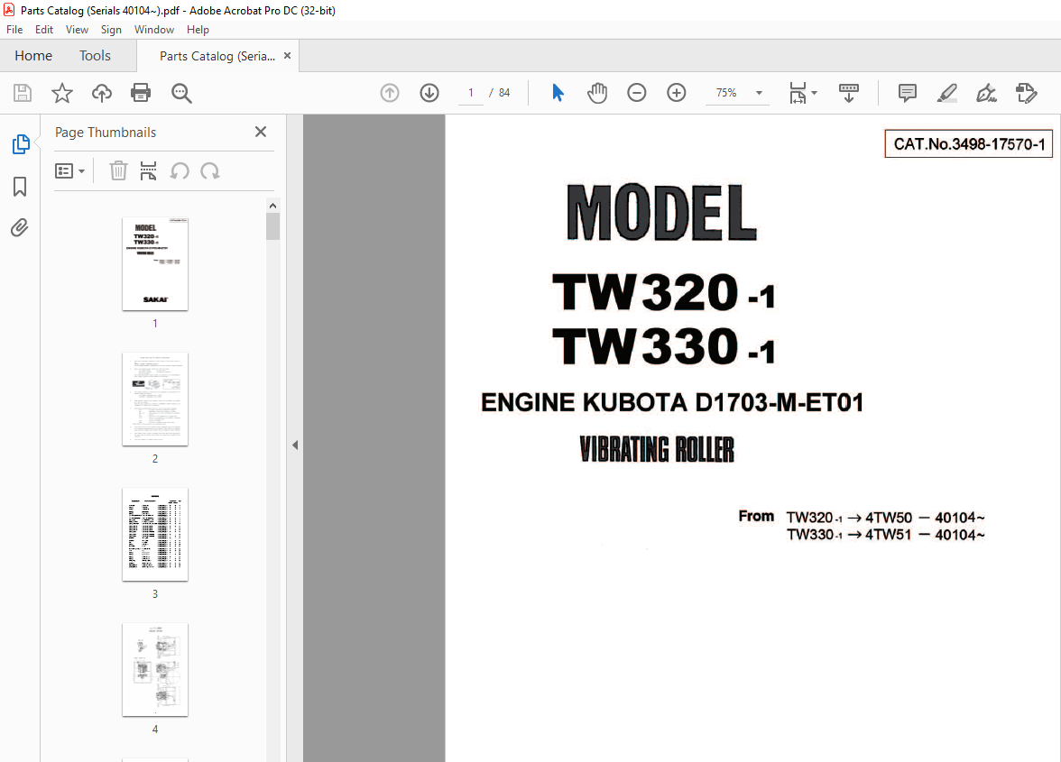Open the View menu
The height and width of the screenshot is (762, 1061).
78,30
